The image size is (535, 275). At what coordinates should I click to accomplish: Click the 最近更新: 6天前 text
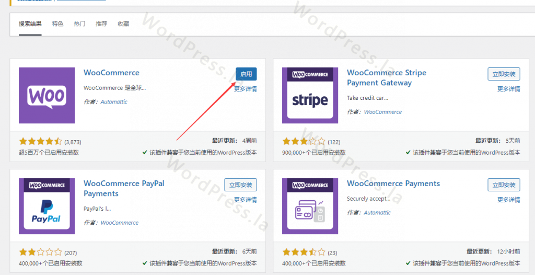pyautogui.click(x=235, y=251)
